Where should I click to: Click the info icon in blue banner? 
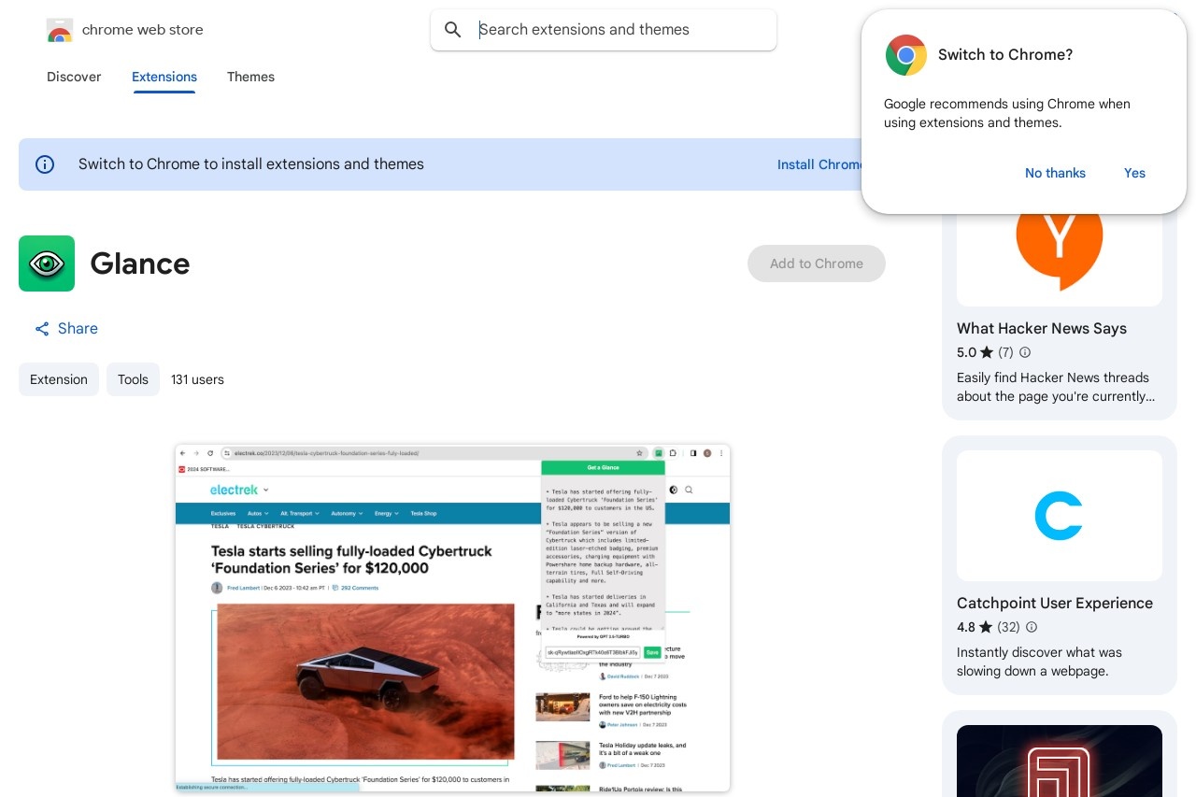click(x=45, y=164)
